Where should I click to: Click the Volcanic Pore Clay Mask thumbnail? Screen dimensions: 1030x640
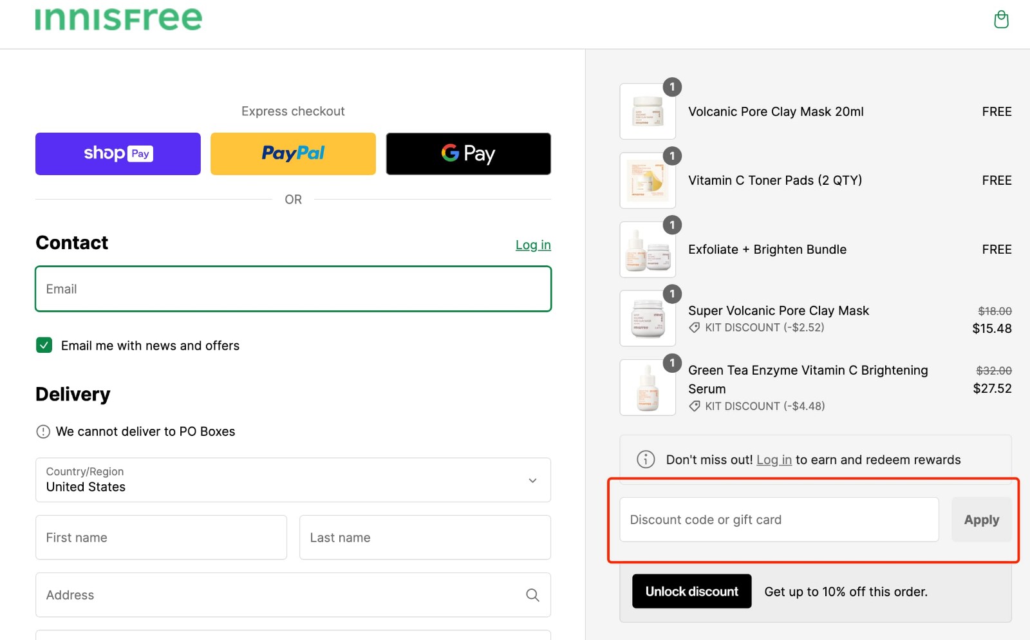[647, 111]
